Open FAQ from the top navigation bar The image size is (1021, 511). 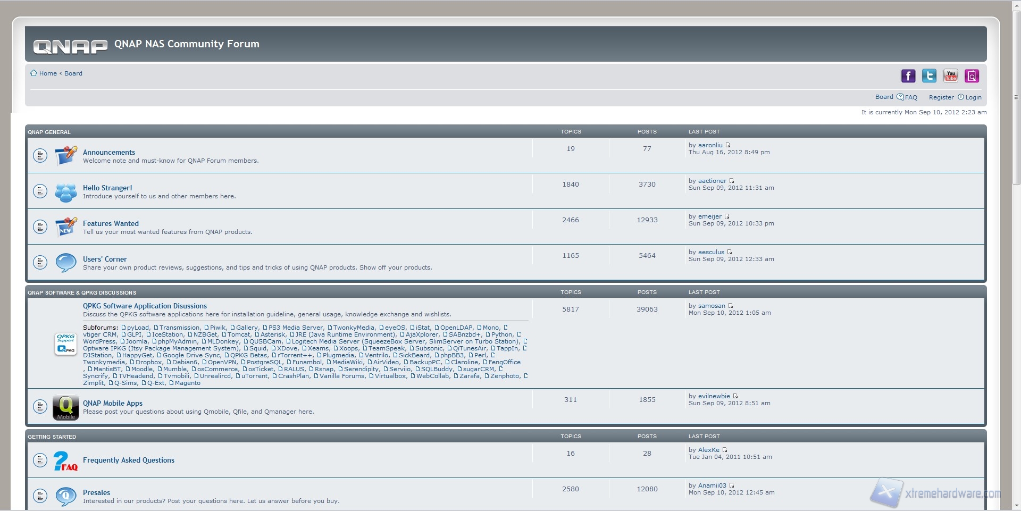[x=911, y=97]
